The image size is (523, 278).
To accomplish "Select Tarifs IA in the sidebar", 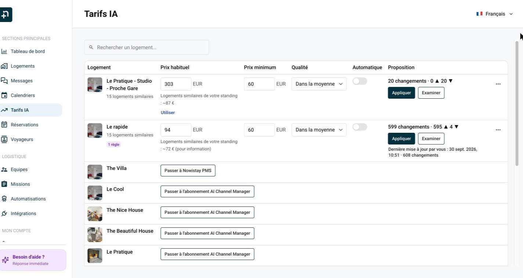I will [31, 110].
